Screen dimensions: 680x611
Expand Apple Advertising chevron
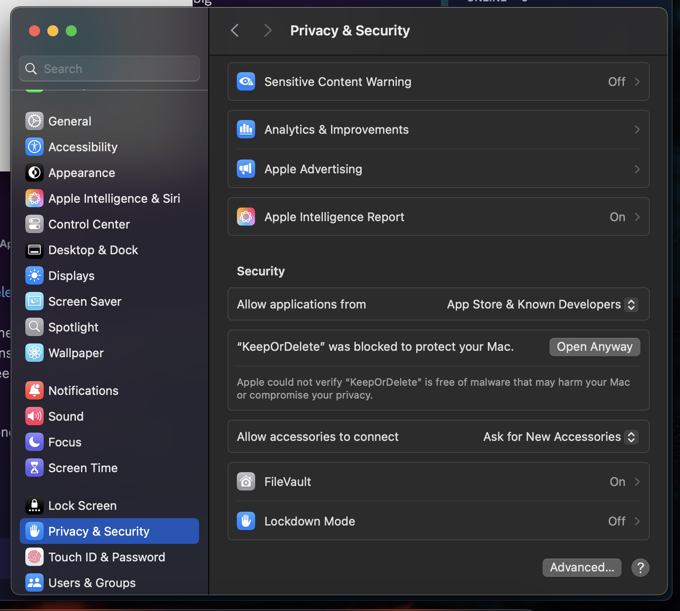tap(637, 169)
